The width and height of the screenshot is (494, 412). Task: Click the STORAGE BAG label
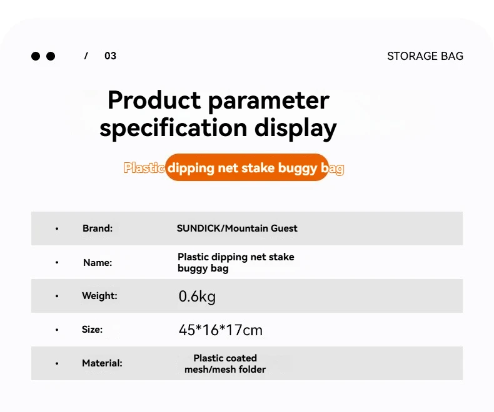tap(425, 56)
